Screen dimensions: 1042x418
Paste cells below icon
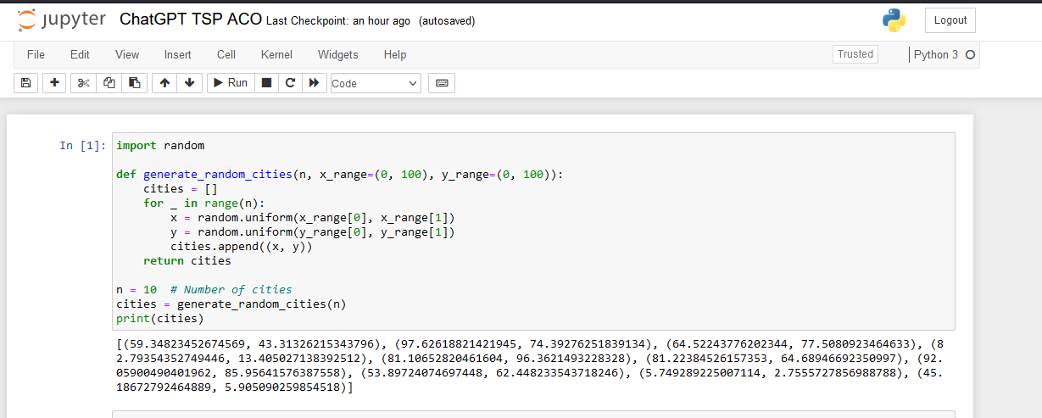pos(133,83)
